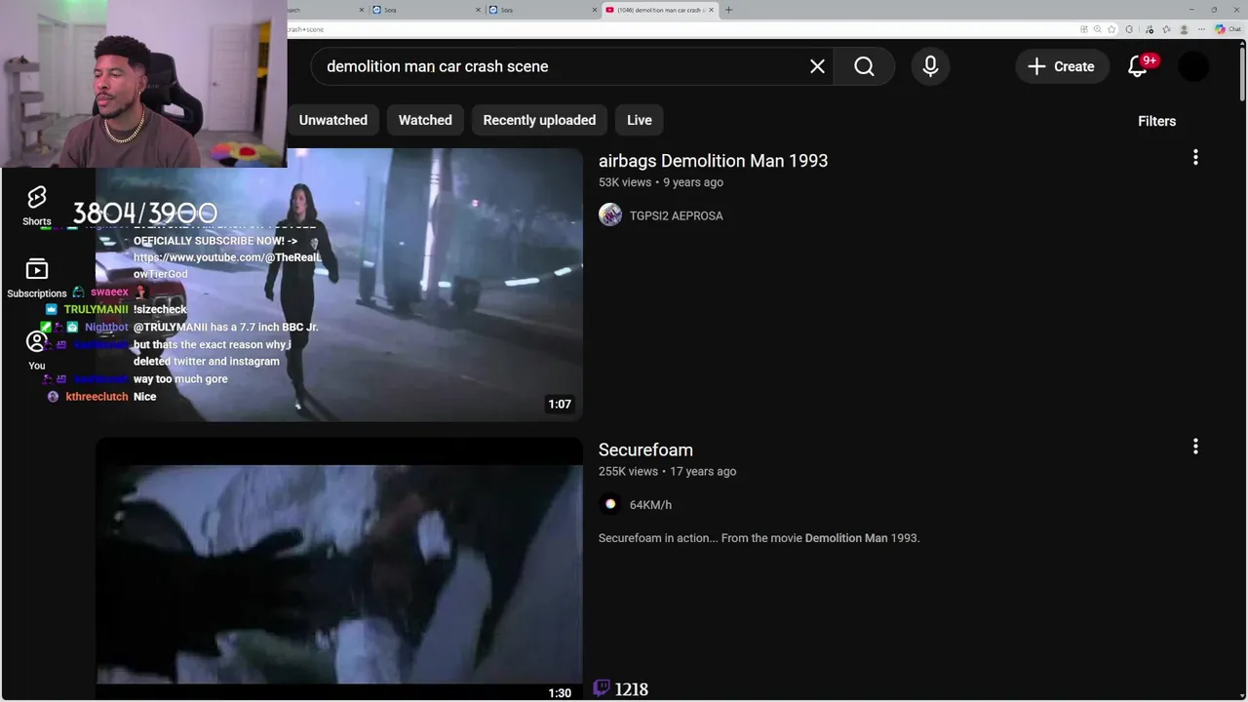Click the 53K views 9 years ago text
This screenshot has width=1248, height=702.
point(661,182)
